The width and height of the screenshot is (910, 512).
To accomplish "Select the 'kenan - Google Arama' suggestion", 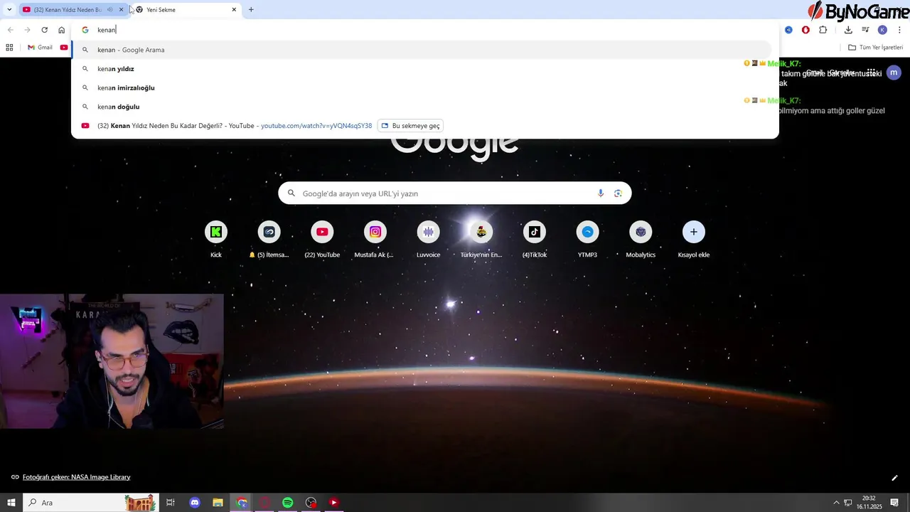I will pyautogui.click(x=421, y=50).
